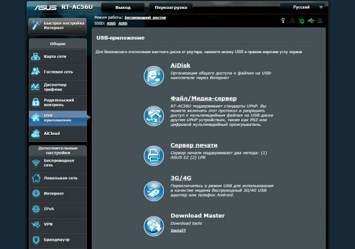Click the print server printer icon
355x249 pixels.
(154, 156)
